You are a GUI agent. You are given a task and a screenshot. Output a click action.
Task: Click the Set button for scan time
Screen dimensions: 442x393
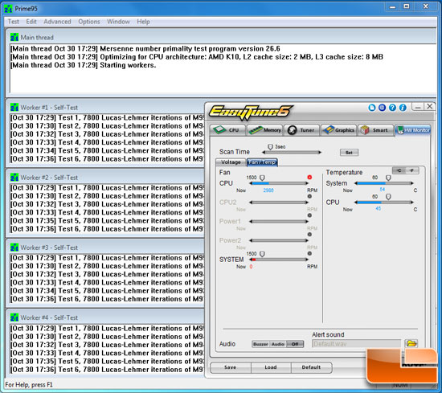tap(349, 153)
